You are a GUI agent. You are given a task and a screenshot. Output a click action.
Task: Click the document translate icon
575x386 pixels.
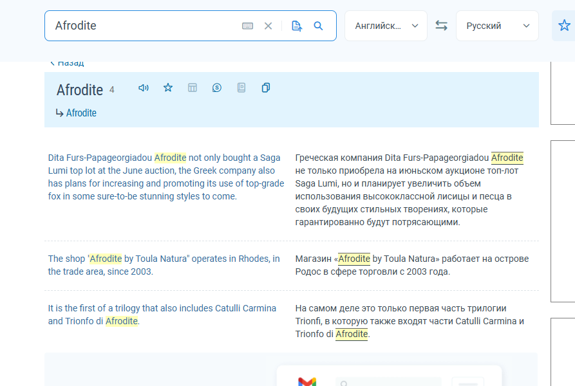[297, 26]
